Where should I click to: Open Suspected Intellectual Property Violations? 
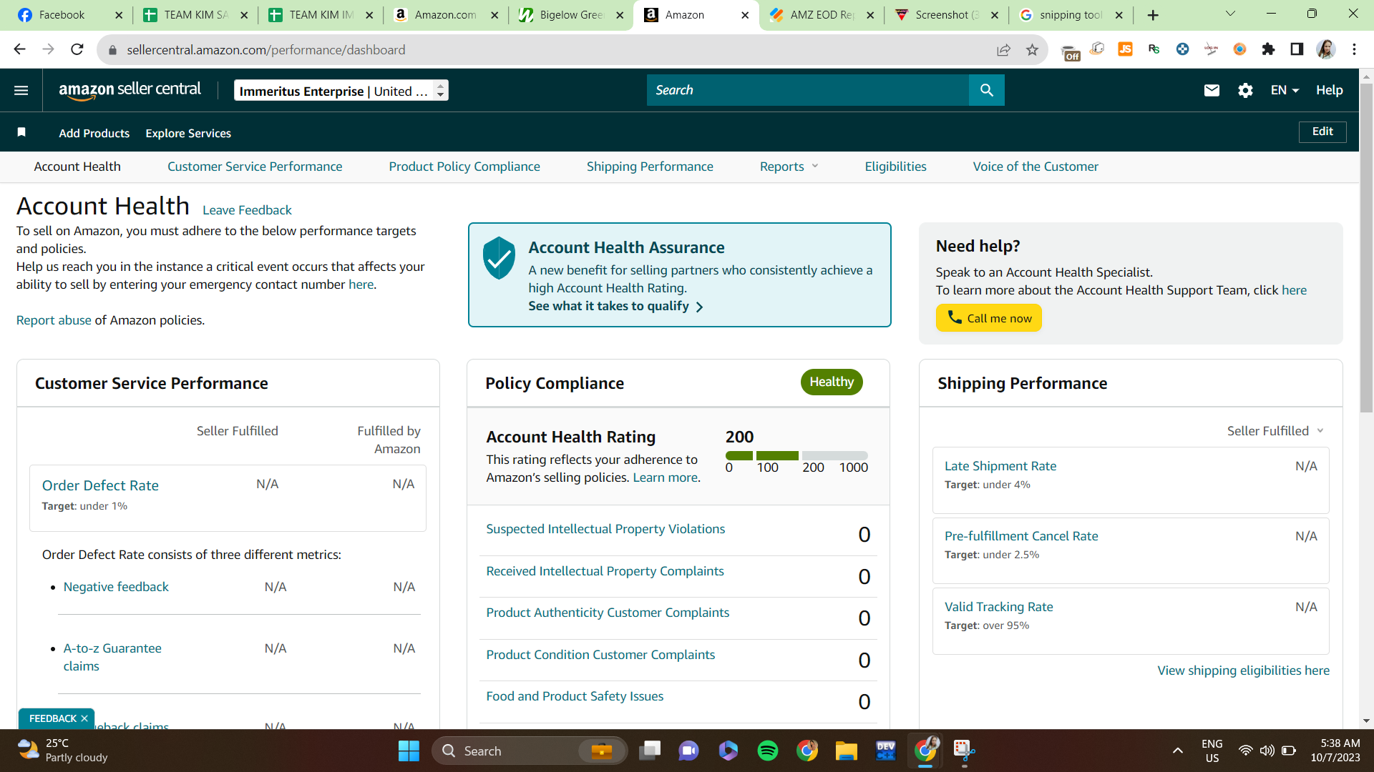(605, 529)
